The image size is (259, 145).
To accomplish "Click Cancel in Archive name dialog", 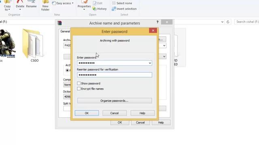I will click(x=140, y=122).
